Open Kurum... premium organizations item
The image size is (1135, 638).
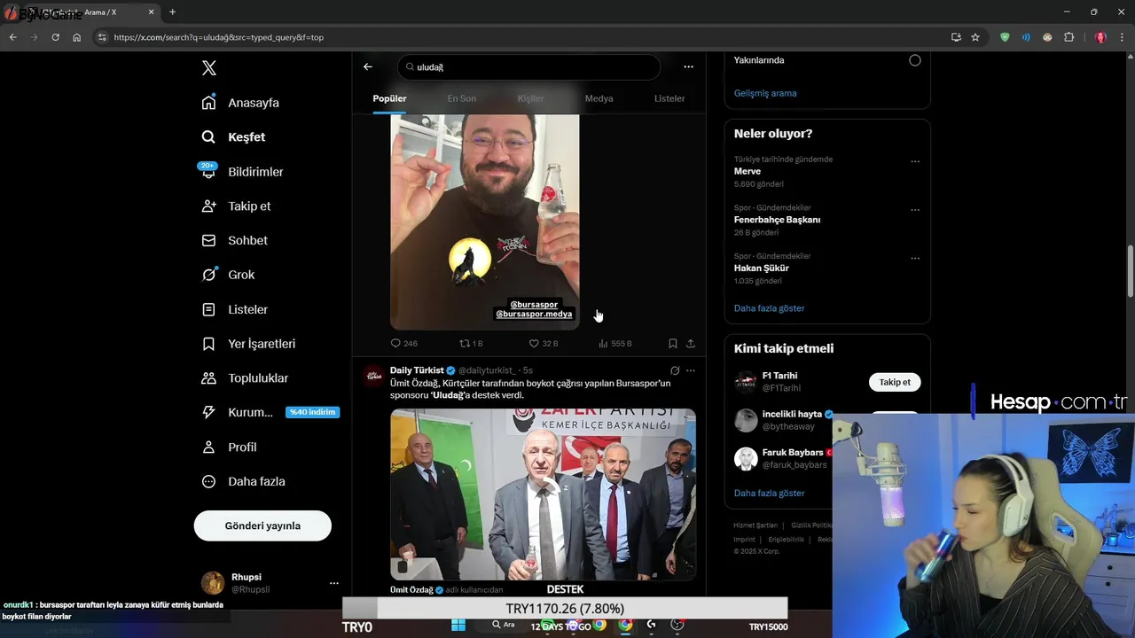tap(270, 412)
